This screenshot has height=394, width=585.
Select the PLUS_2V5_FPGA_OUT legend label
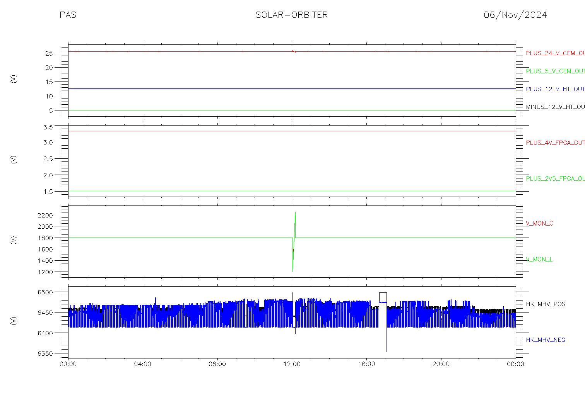coord(555,178)
